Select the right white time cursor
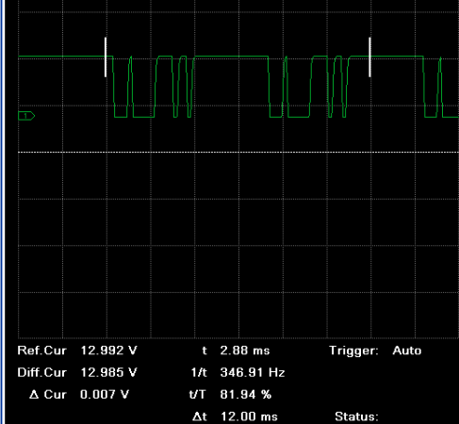The image size is (459, 424). (369, 57)
